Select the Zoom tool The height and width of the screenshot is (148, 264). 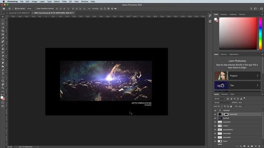coord(3,88)
